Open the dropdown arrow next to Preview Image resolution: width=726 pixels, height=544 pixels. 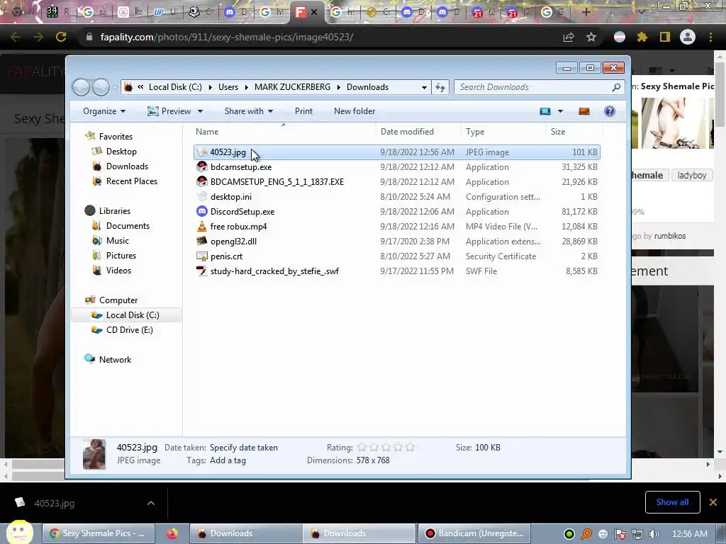tap(200, 111)
